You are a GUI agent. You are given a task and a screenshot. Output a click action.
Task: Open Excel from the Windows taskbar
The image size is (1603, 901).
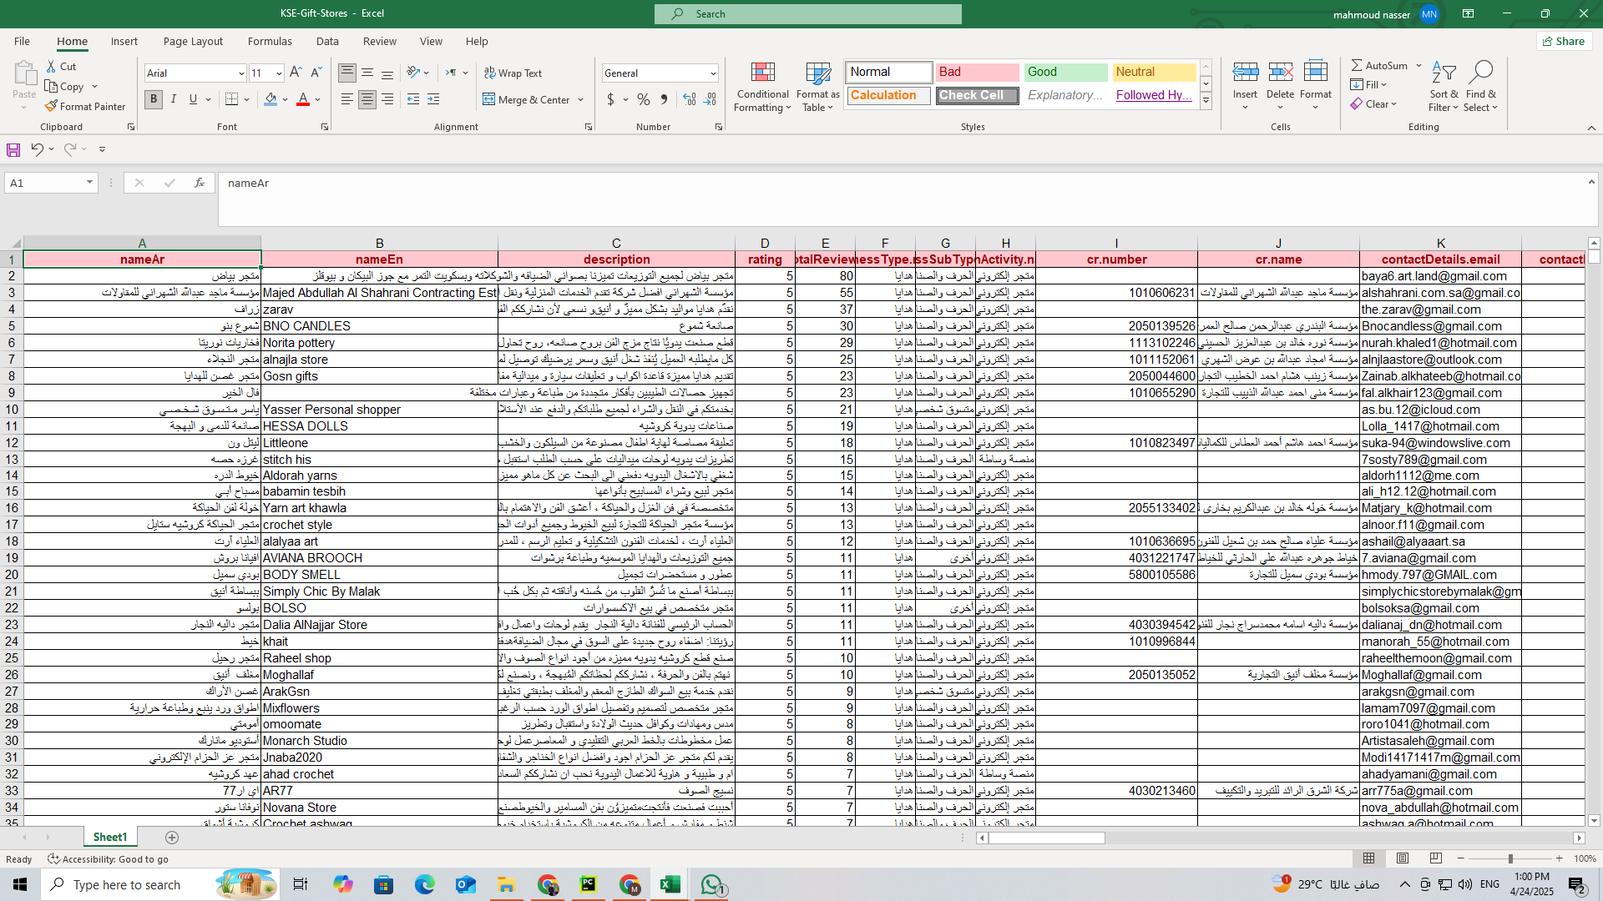tap(670, 884)
